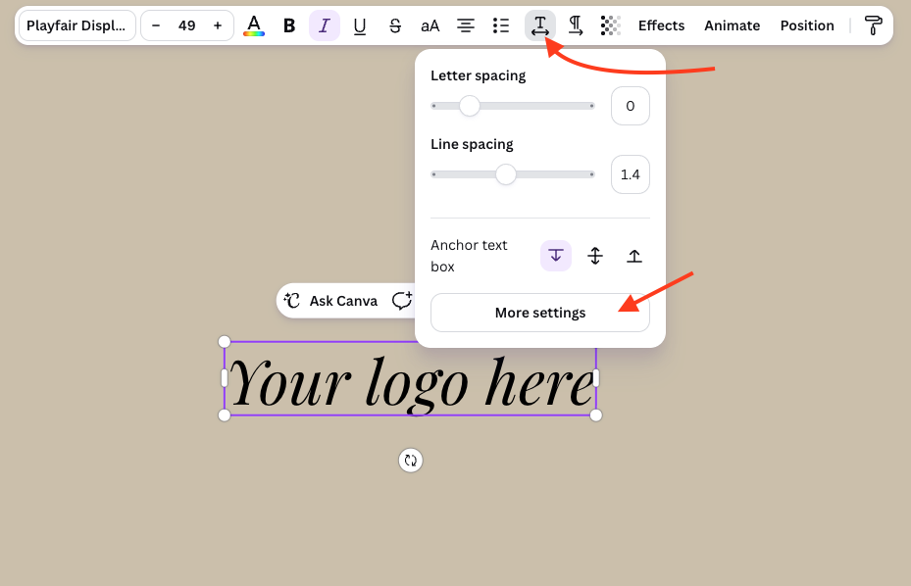
Task: Open the text color picker
Action: (x=254, y=25)
